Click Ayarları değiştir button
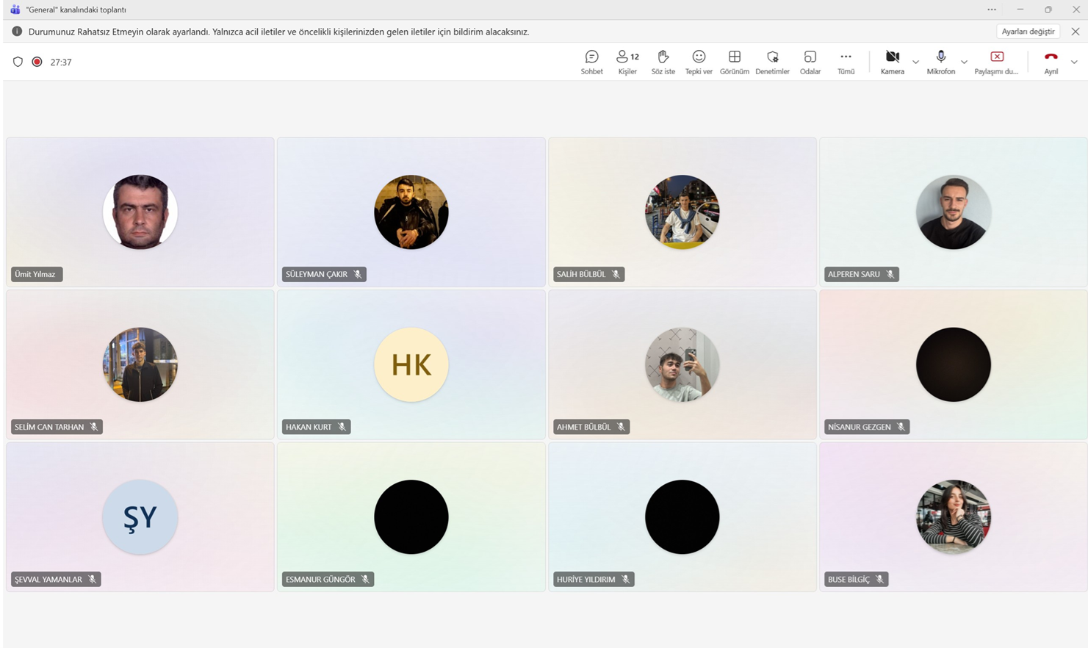 pyautogui.click(x=1028, y=32)
